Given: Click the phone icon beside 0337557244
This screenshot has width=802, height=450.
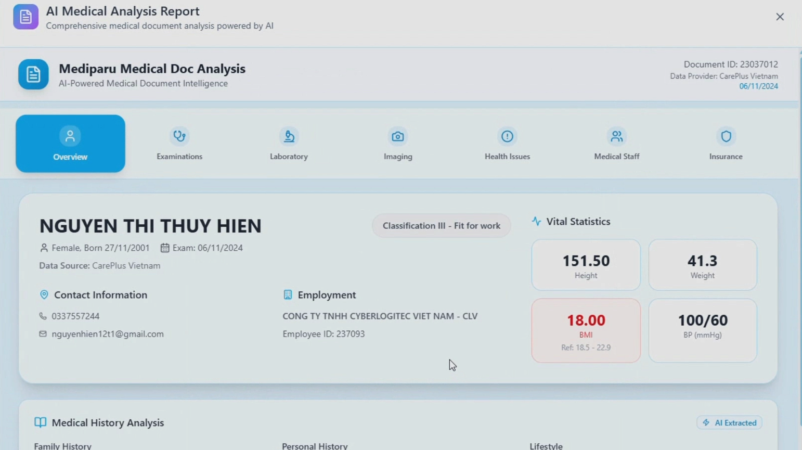Looking at the screenshot, I should 43,316.
